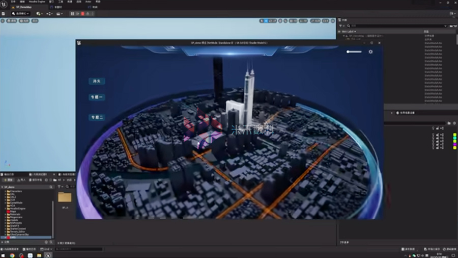Open the selection mode dropdown

tap(20, 14)
